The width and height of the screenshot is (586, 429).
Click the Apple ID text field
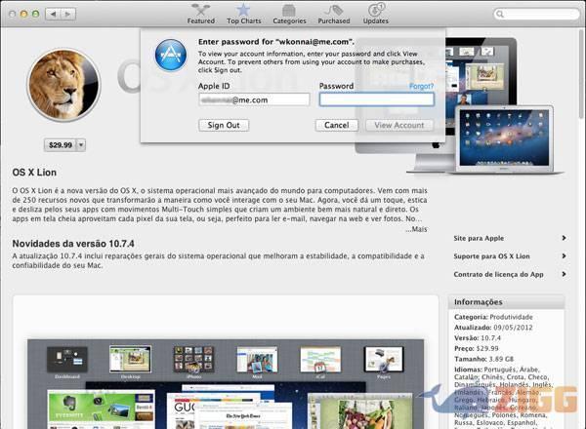point(254,99)
